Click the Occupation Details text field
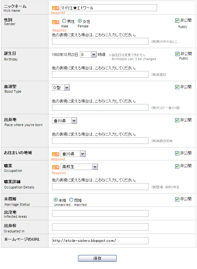 pos(100,187)
